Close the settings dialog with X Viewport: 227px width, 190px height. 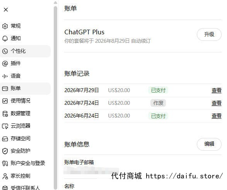6,10
